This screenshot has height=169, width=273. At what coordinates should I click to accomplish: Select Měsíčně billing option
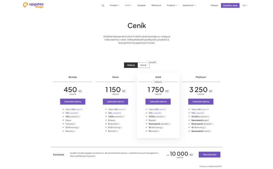[131, 65]
